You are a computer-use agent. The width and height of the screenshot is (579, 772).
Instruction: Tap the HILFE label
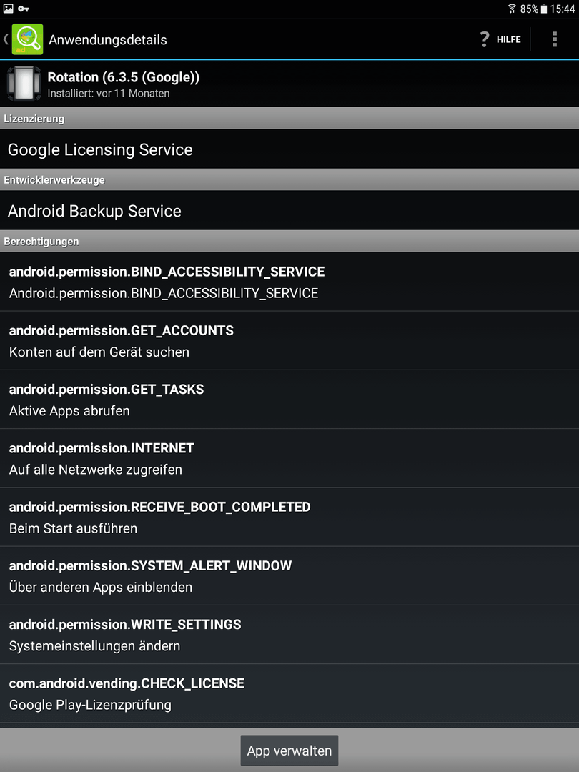[509, 39]
